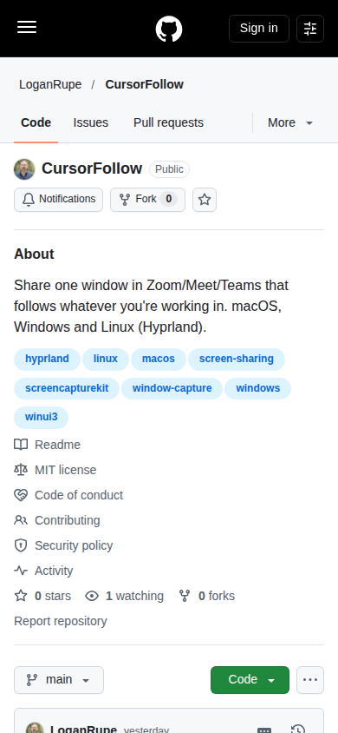
Task: Open the hyprland topic tag
Action: 47,359
